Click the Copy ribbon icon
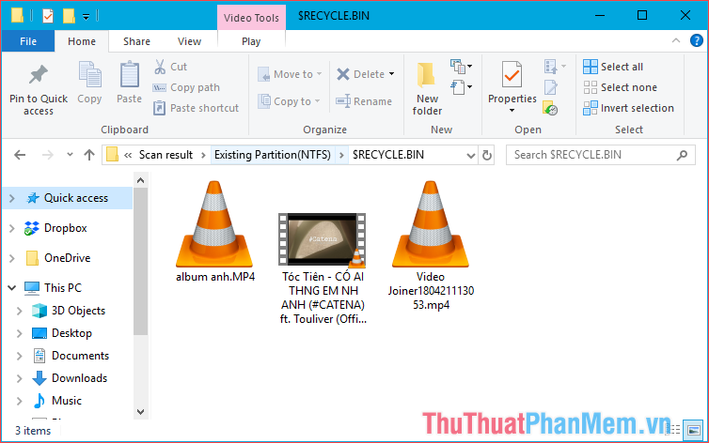 [x=89, y=75]
